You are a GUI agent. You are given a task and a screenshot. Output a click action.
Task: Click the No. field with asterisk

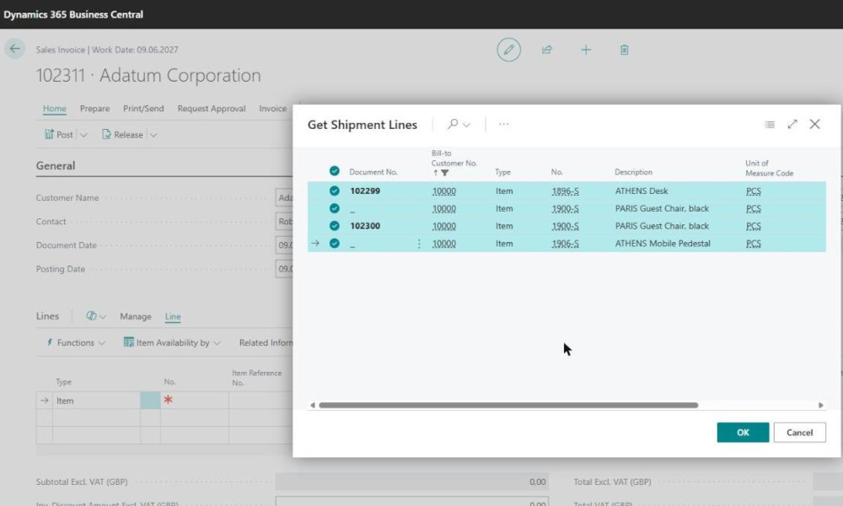(x=194, y=400)
